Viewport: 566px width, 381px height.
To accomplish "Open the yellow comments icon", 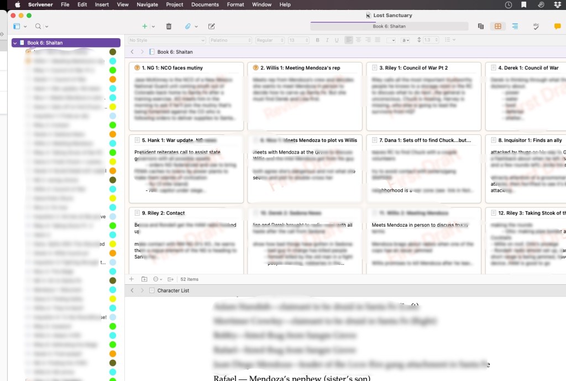I will pos(557,26).
